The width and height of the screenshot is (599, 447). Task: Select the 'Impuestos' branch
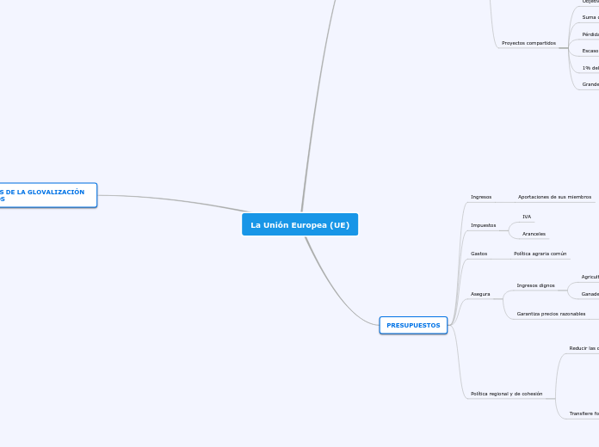[484, 225]
